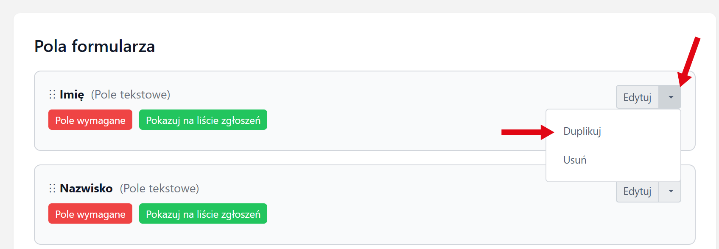Toggle the Pole wymagane badge for Imię
The height and width of the screenshot is (249, 719).
90,120
